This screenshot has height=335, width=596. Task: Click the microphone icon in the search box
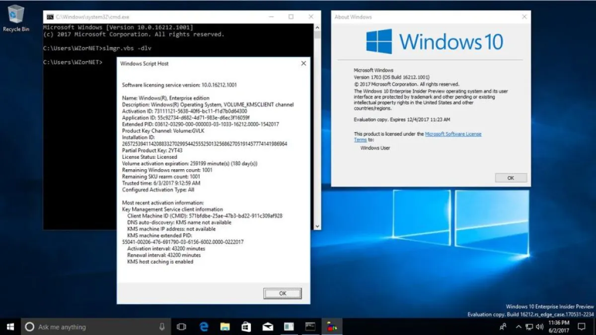click(x=162, y=327)
